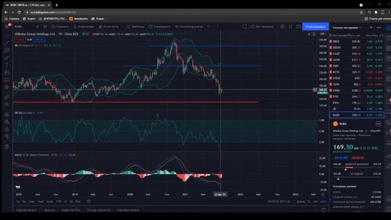
Task: Select the trend line drawing tool
Action: click(x=7, y=43)
